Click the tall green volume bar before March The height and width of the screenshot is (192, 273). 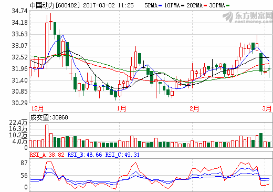(x=261, y=140)
